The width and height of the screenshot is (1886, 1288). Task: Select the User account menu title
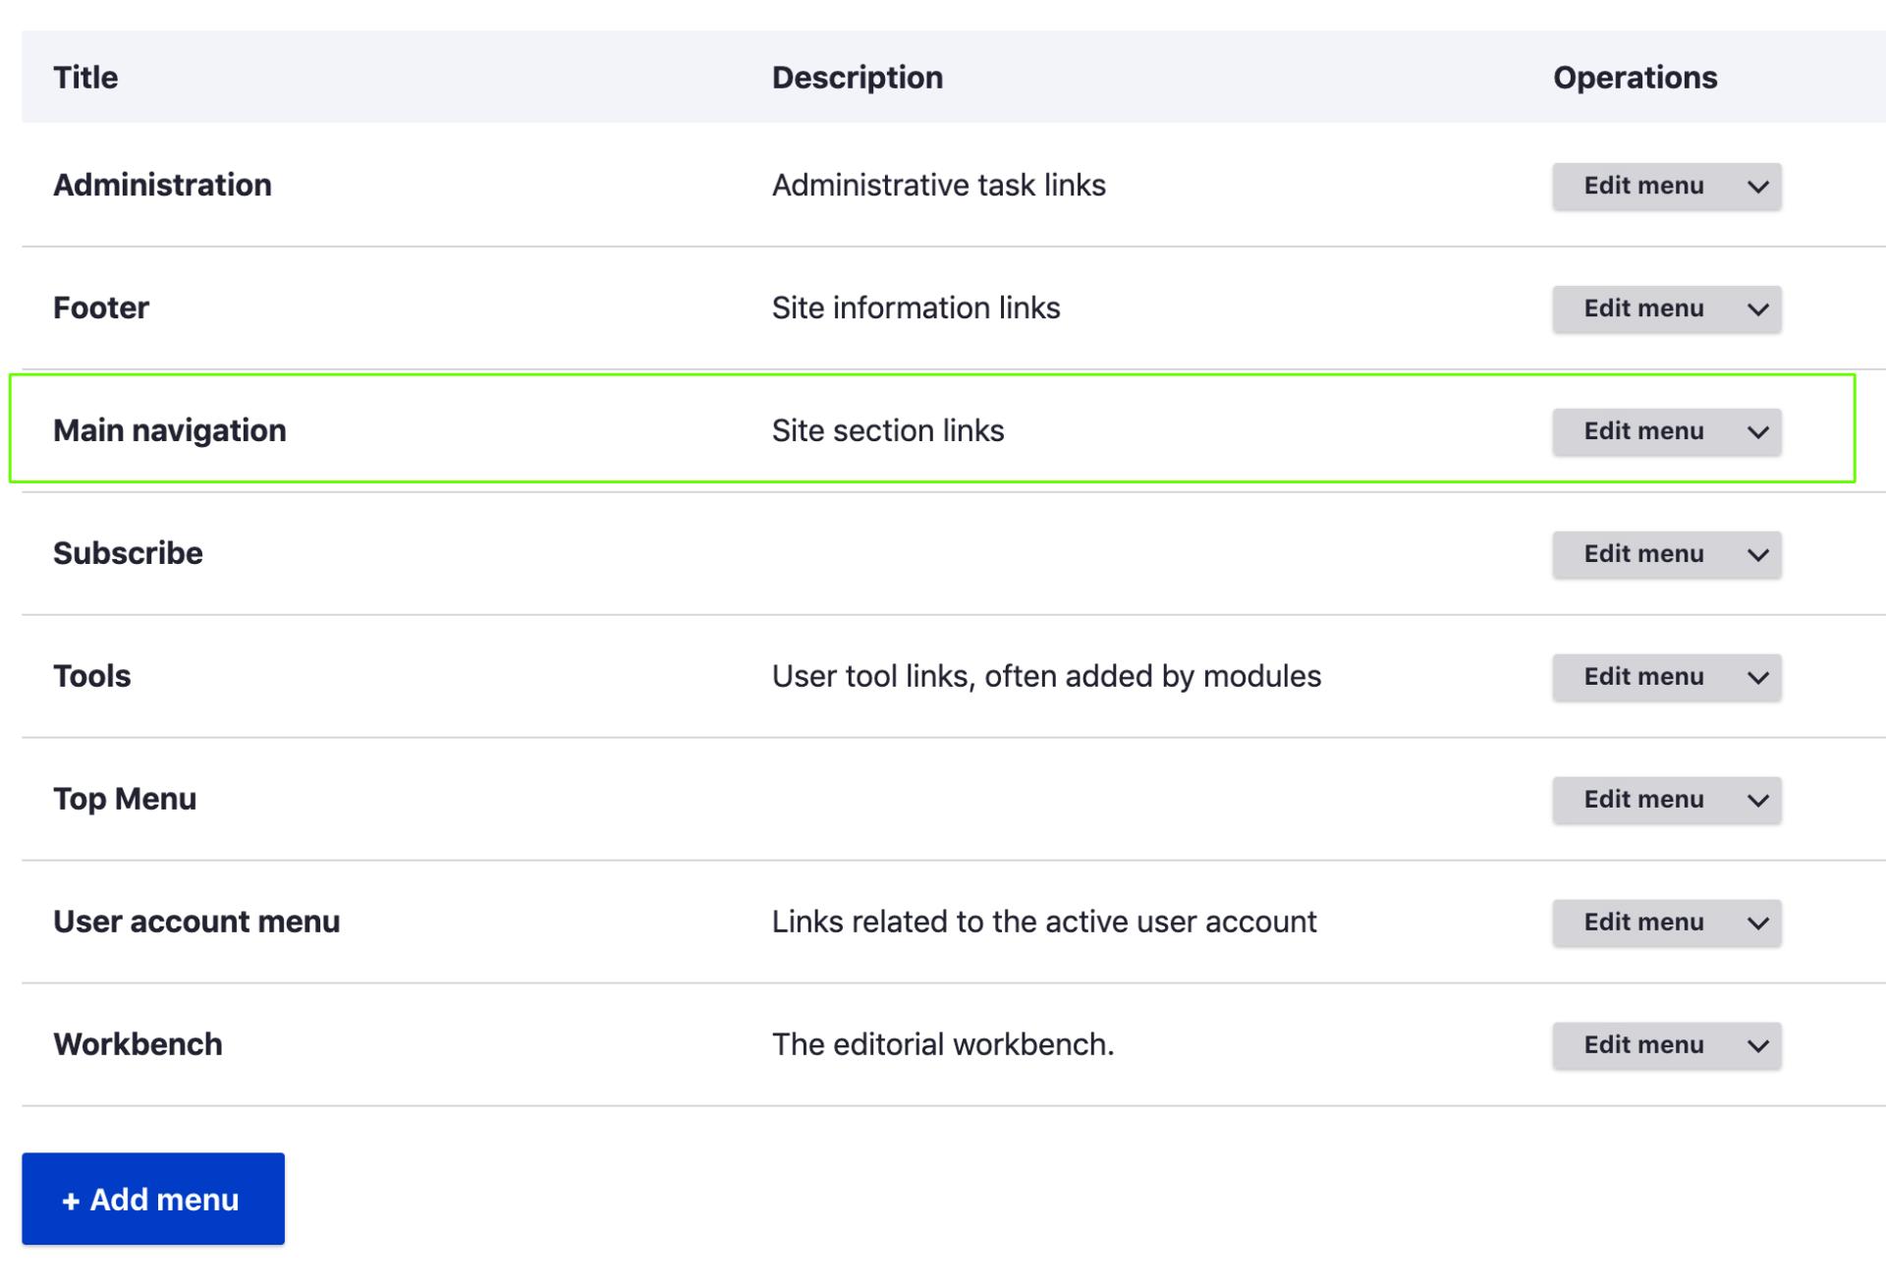tap(196, 922)
